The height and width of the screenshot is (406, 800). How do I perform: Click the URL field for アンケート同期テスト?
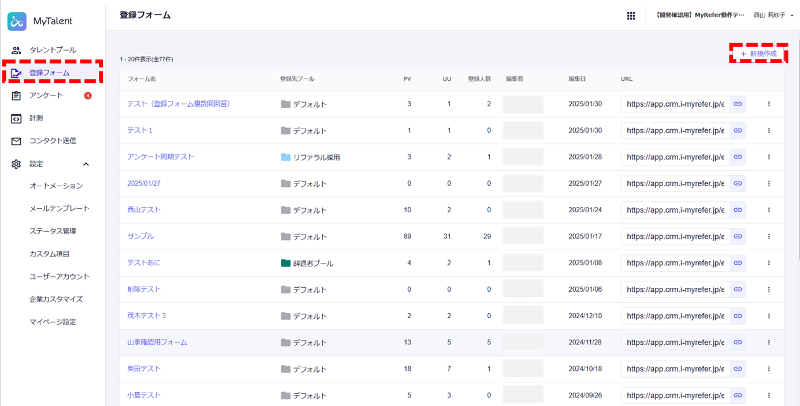coord(675,157)
